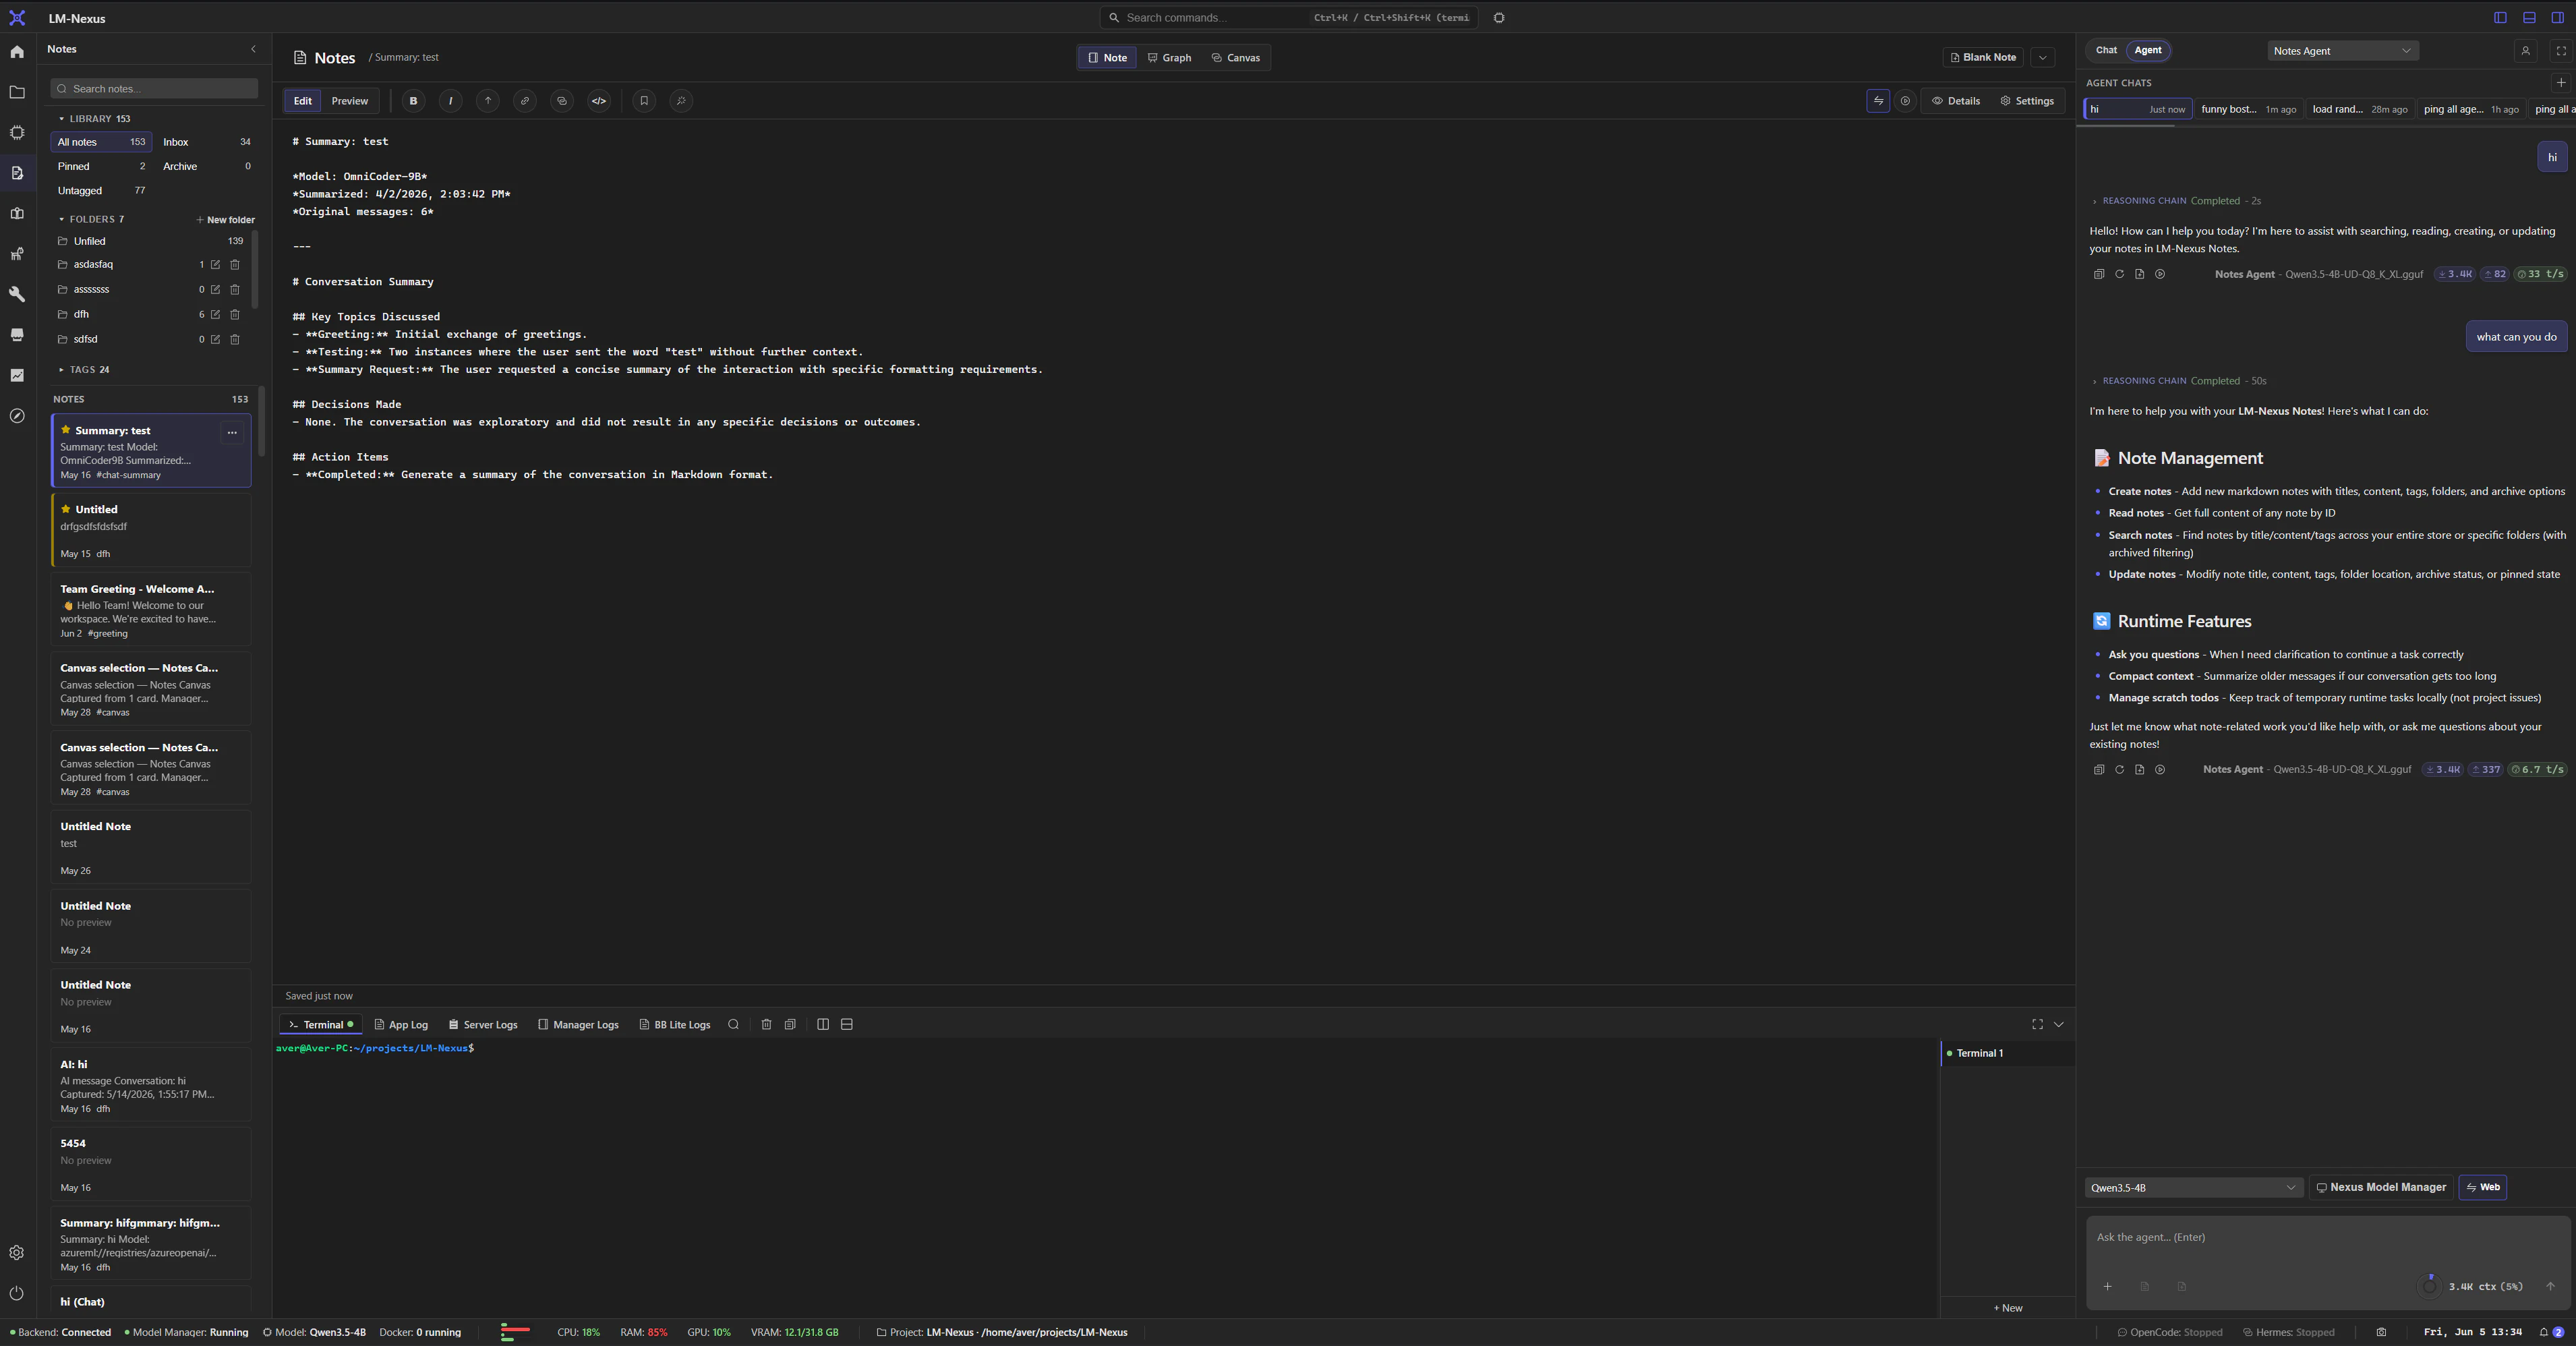Click the sparkle AI icon in note toolbar
The height and width of the screenshot is (1346, 2576).
[x=681, y=101]
